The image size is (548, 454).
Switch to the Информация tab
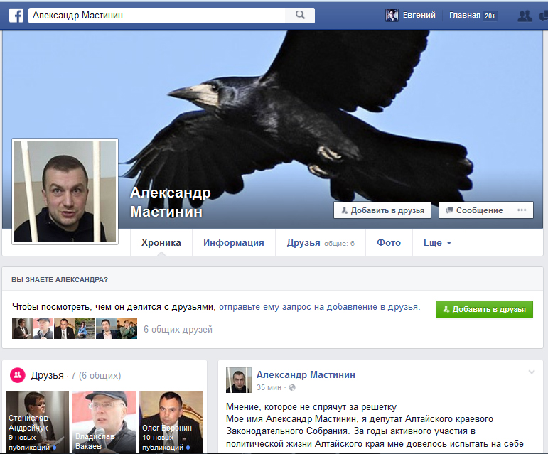pyautogui.click(x=233, y=242)
